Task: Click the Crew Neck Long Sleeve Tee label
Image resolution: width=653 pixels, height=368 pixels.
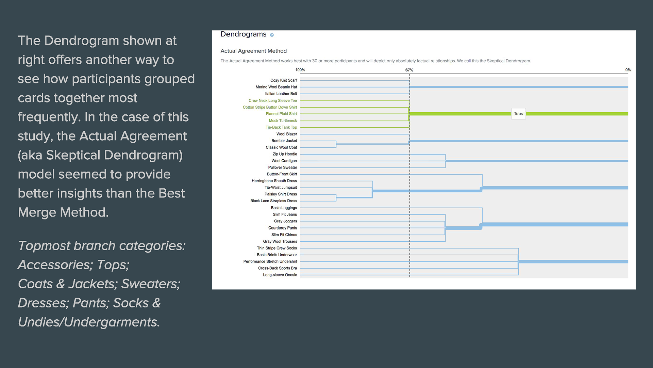Action: (272, 100)
